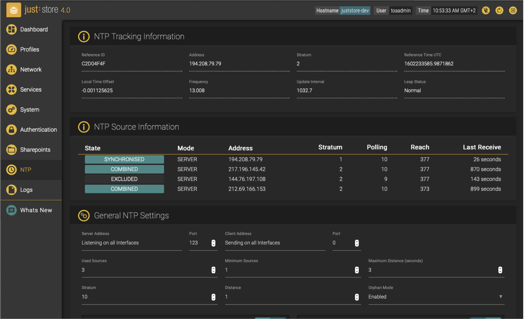524x319 pixels.
Task: Open the Orphan Mode dropdown
Action: [x=436, y=297]
